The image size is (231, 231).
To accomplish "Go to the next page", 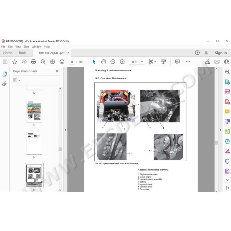I will point(62,62).
